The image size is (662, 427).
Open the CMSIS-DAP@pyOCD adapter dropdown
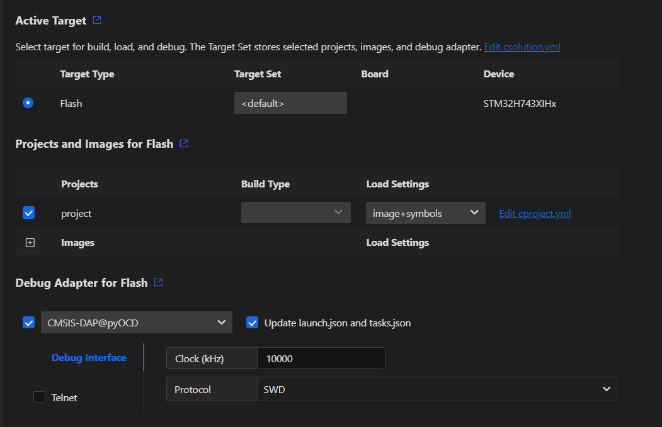pyautogui.click(x=136, y=323)
